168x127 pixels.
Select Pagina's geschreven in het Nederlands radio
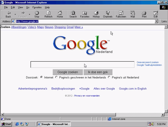pos(56,77)
